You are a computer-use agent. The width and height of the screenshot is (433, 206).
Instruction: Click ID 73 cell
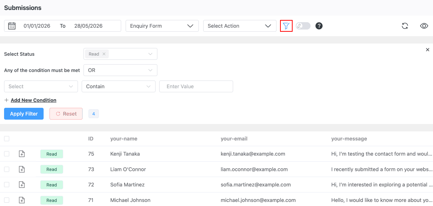[x=91, y=169]
